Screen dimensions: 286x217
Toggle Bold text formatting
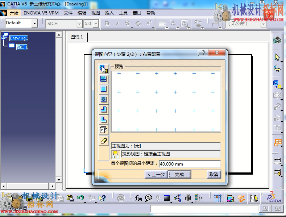click(107, 23)
